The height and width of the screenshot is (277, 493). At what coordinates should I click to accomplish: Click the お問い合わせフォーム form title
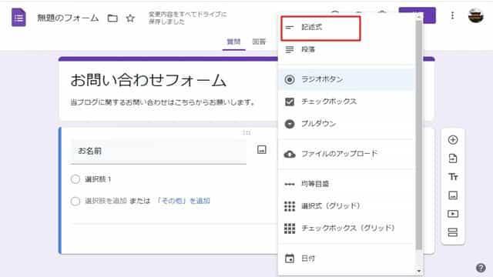click(148, 80)
